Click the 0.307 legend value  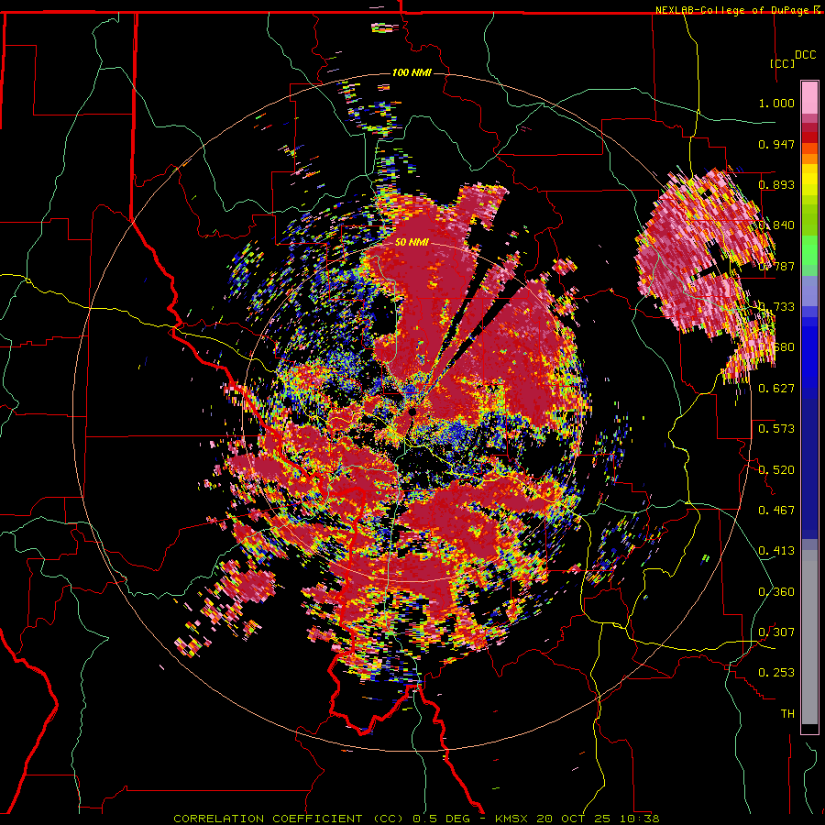[776, 632]
